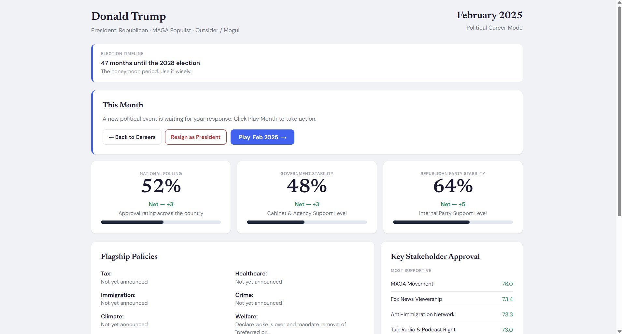Click the Talk Radio & Podcast Right row
Screen dimensions: 622x334
point(451,329)
